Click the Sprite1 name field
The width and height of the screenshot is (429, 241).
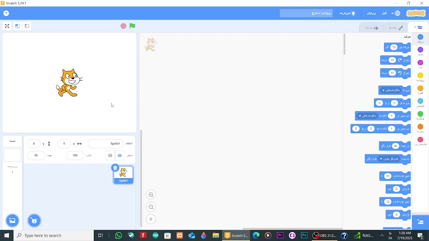pyautogui.click(x=106, y=144)
